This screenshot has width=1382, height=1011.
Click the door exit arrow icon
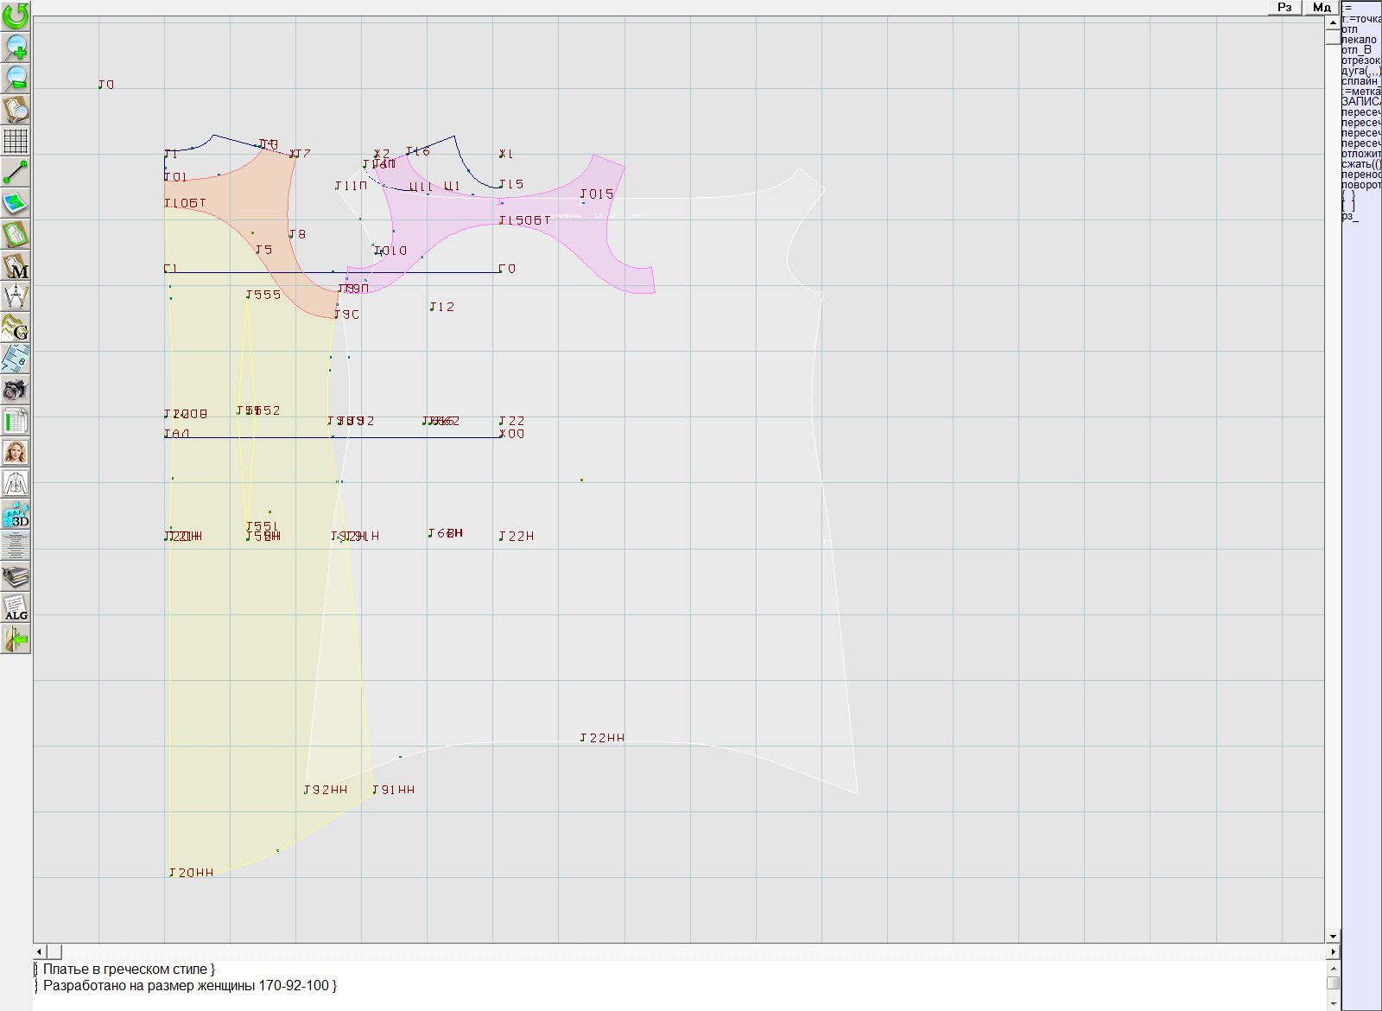point(16,639)
